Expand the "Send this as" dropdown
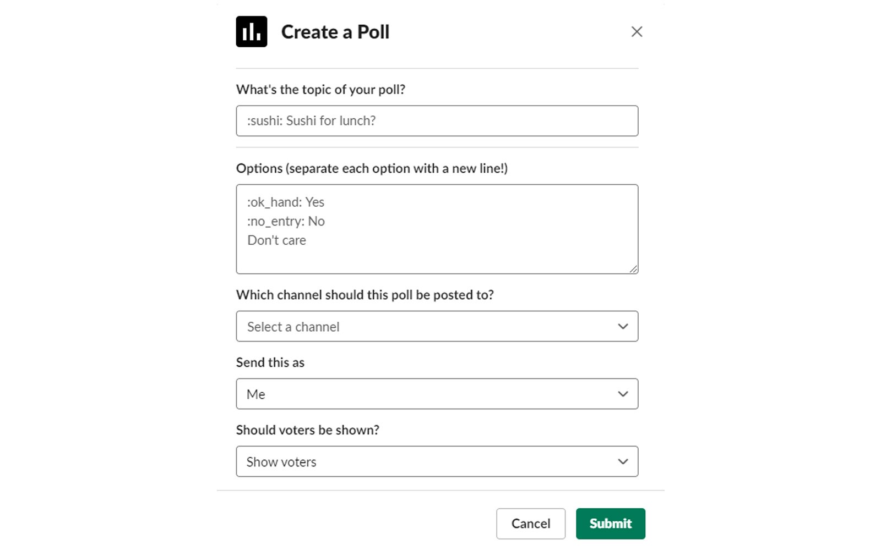Screen dimensions: 881x550 coord(437,393)
